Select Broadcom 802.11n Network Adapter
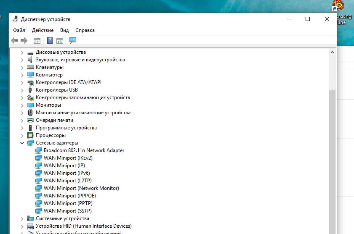Screen dimensions: 354x234 pos(84,150)
